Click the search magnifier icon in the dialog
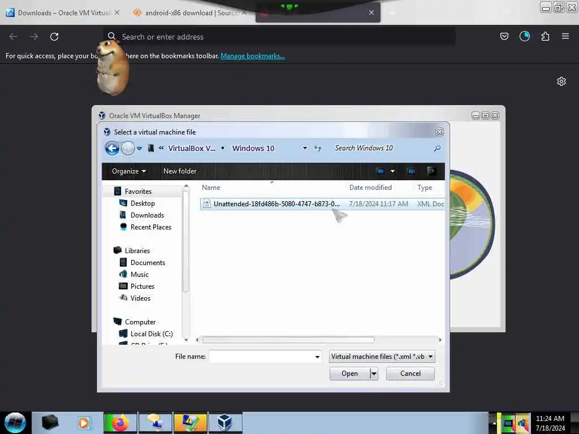Viewport: 579px width, 434px height. tap(437, 149)
